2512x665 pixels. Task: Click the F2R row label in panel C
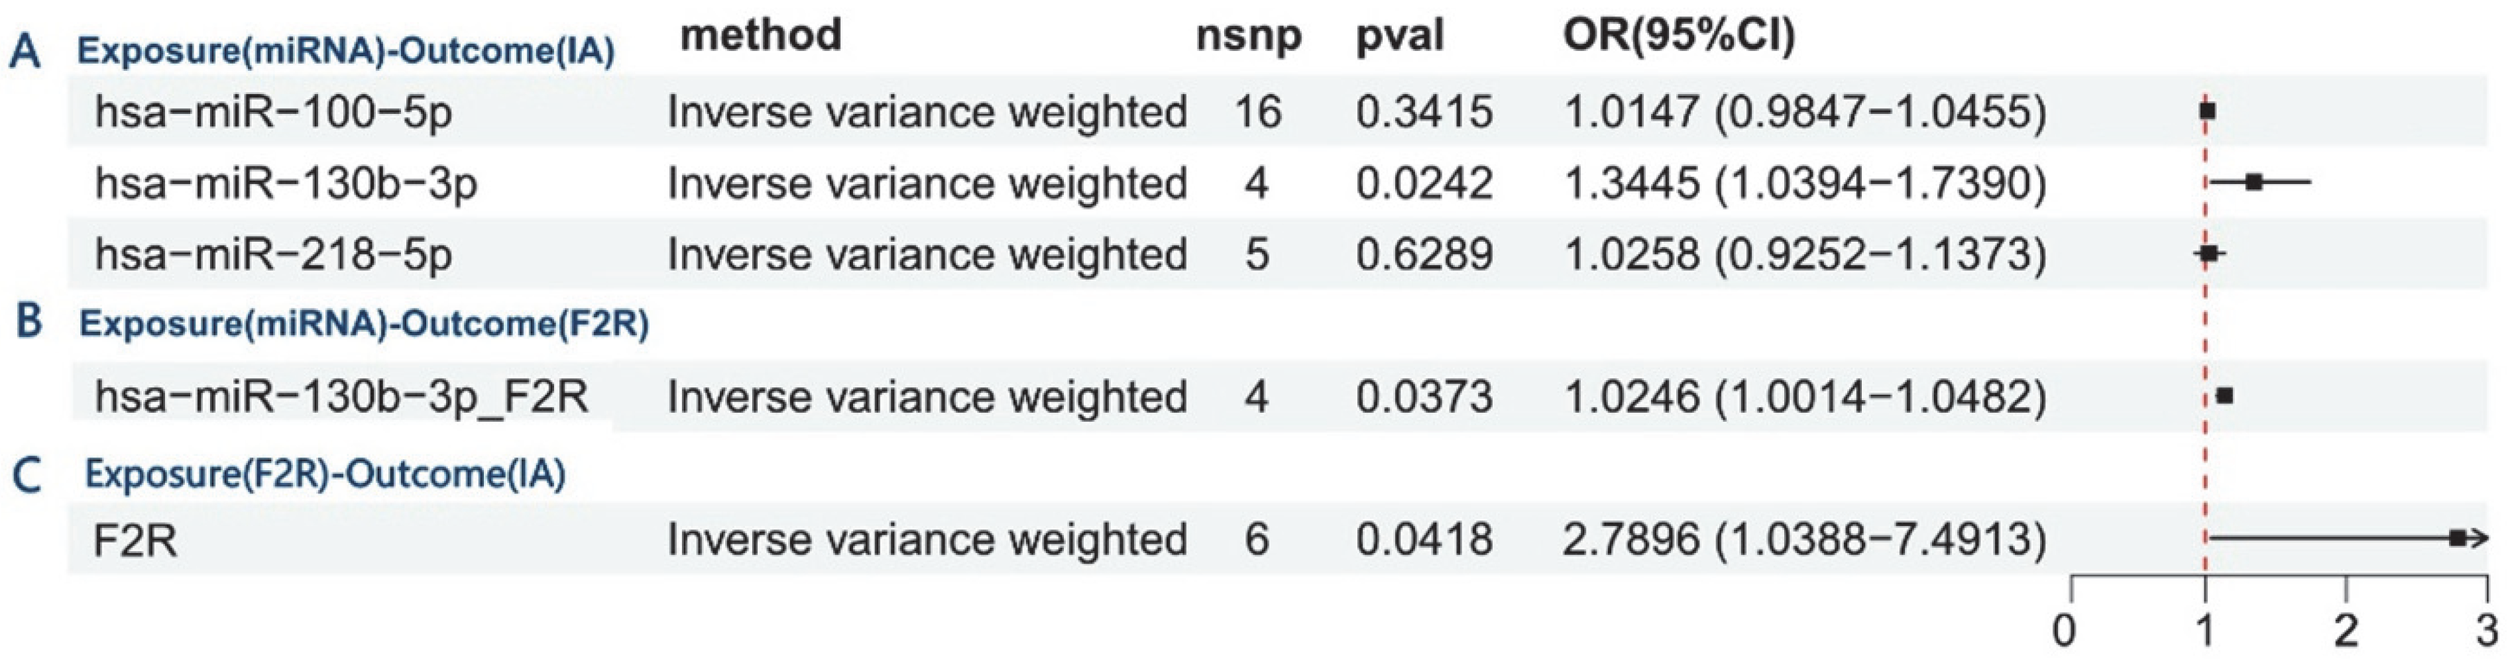[x=135, y=540]
